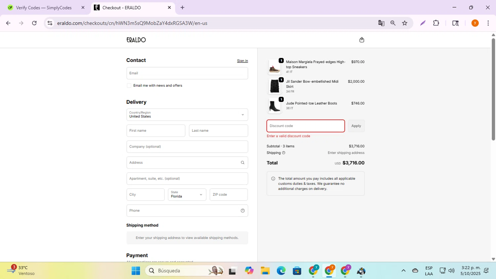Click the Task View taskbar icon
496x279 pixels.
(x=233, y=271)
